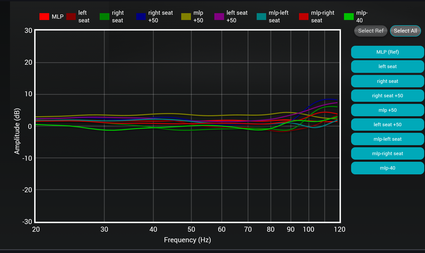Image resolution: width=425 pixels, height=253 pixels.
Task: Toggle the mlp-left seat measurement button
Action: coord(387,139)
